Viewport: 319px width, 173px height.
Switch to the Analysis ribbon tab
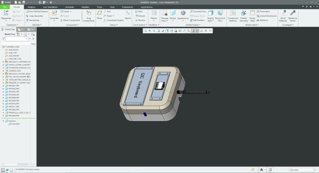point(31,7)
